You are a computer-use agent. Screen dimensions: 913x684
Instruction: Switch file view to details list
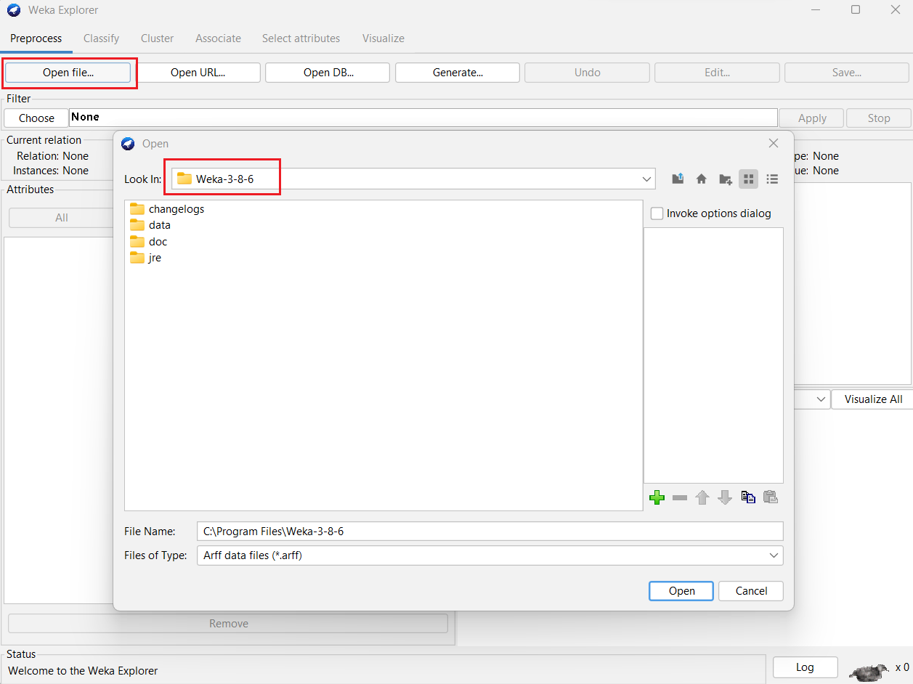point(772,179)
